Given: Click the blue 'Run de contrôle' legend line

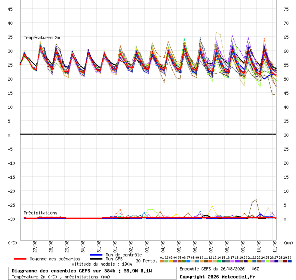Looking at the screenshot, I should (x=96, y=255).
